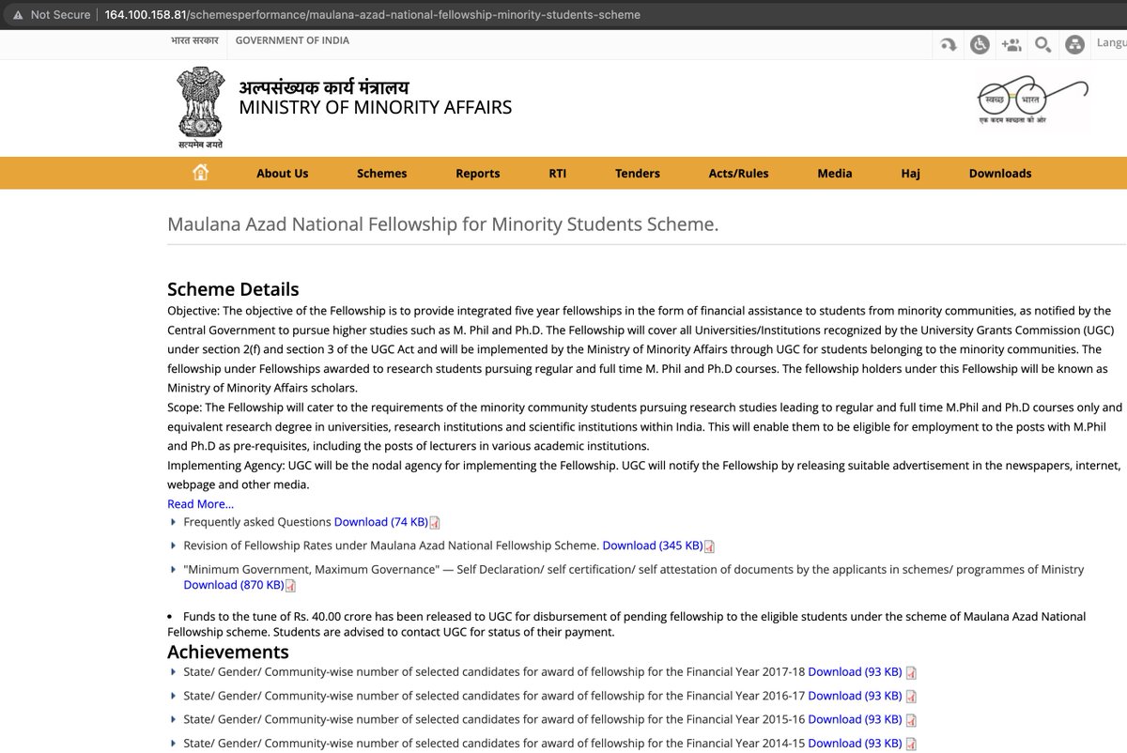Open the RTI menu
Viewport: 1127px width, 753px height.
[558, 174]
